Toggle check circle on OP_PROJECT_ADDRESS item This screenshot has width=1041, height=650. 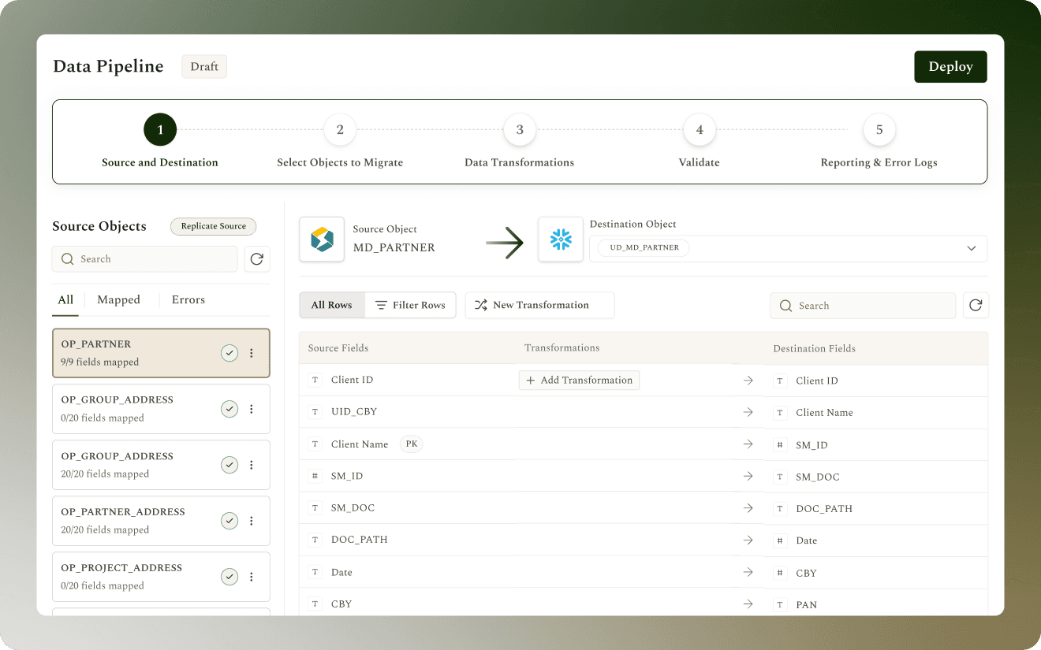point(229,577)
